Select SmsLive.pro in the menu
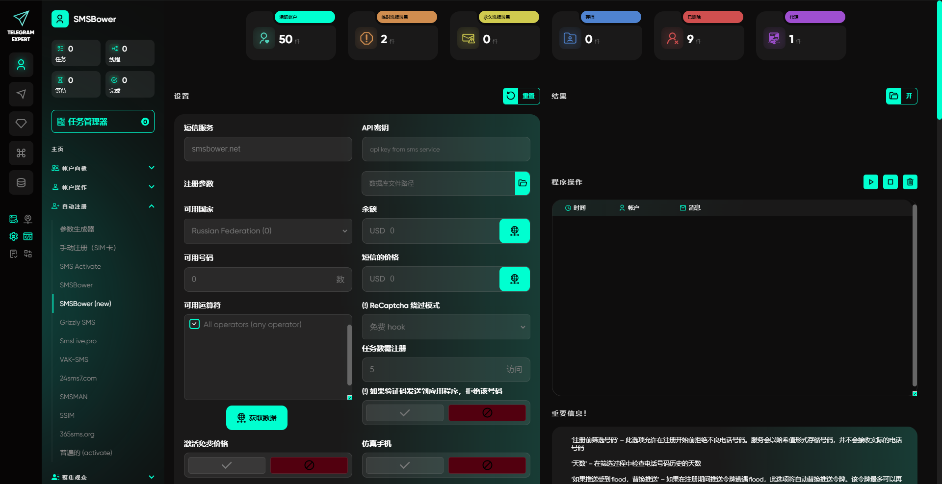The image size is (942, 484). (78, 341)
